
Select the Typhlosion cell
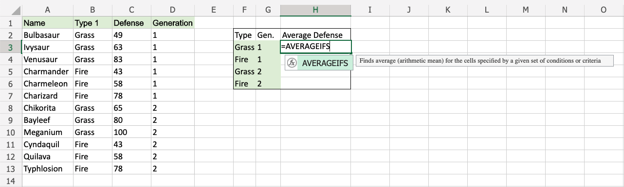[x=47, y=169]
